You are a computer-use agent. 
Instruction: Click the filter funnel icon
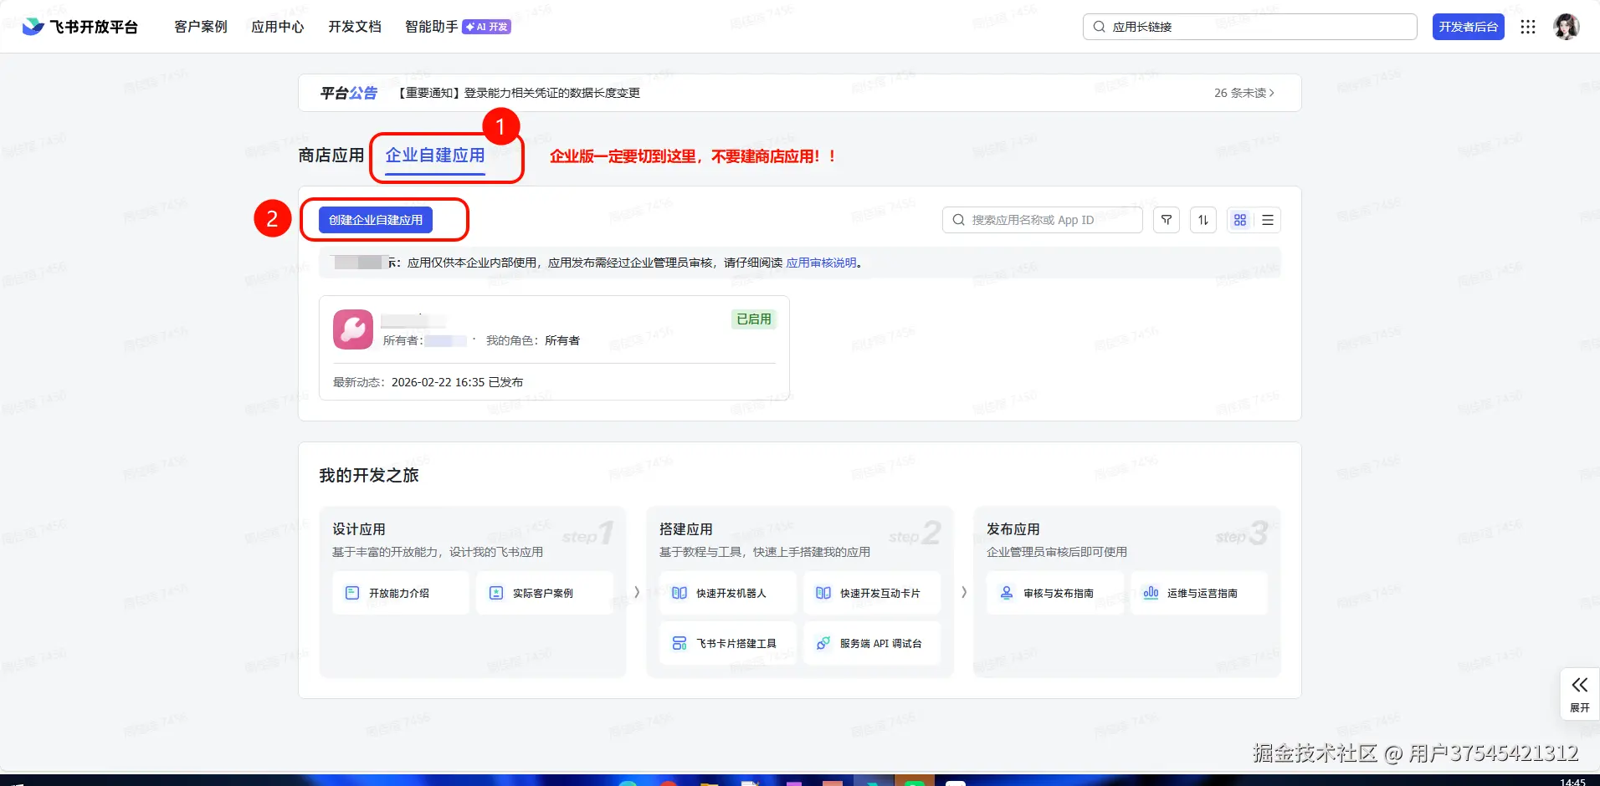pos(1167,220)
